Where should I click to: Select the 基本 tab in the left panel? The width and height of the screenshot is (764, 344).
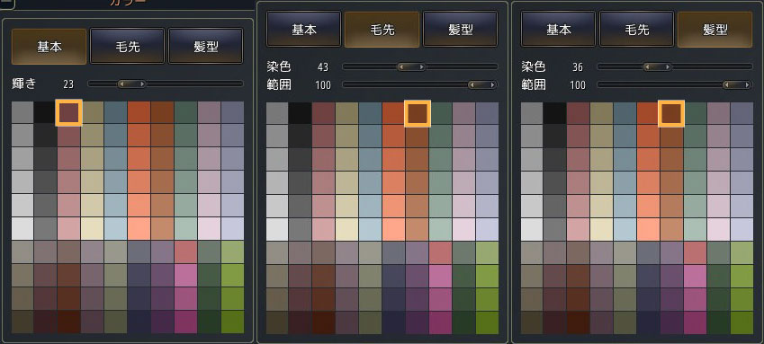[49, 46]
